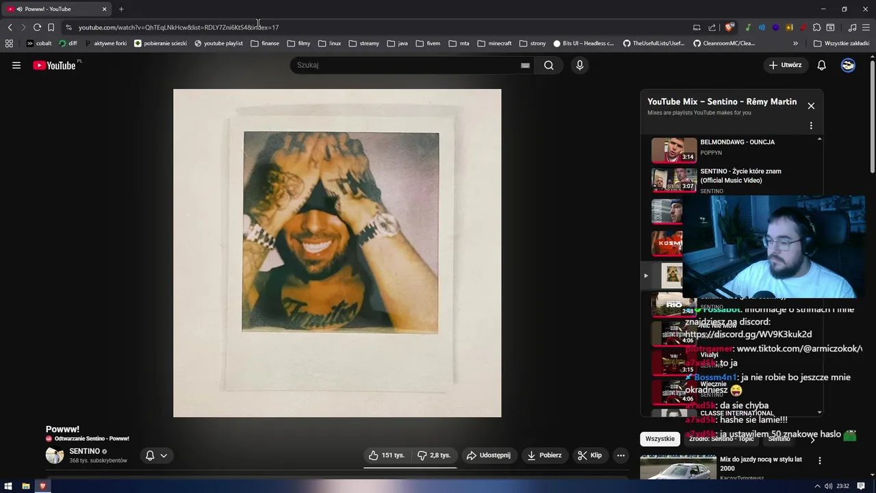
Task: Open new browser tab with plus
Action: tap(121, 9)
